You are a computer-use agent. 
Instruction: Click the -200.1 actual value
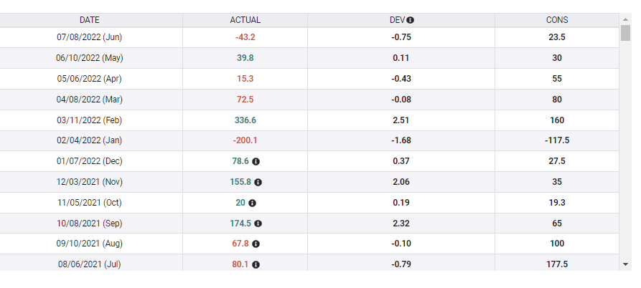point(245,140)
